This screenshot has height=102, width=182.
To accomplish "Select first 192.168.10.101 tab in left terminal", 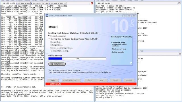I will tap(8, 3).
